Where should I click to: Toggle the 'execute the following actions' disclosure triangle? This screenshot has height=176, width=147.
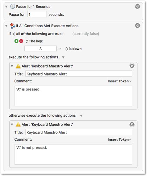pos(63,57)
